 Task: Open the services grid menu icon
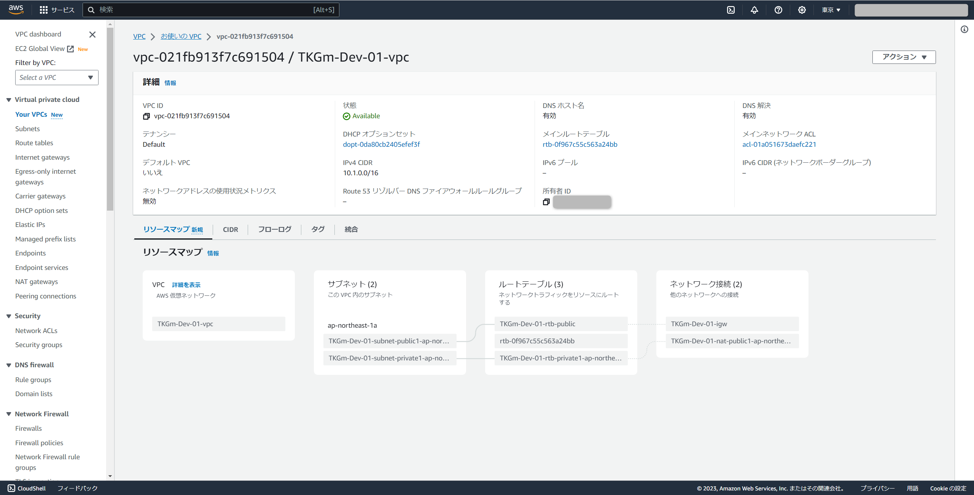click(x=43, y=10)
